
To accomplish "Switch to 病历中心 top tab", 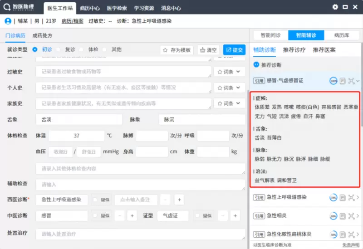I will pos(90,8).
